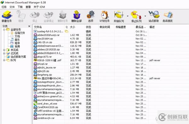
Task: Select 程序 category in tree
Action: 17,43
